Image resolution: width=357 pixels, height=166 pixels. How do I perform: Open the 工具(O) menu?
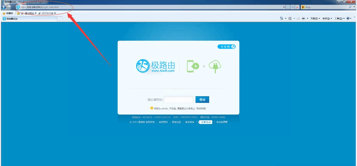340,18
